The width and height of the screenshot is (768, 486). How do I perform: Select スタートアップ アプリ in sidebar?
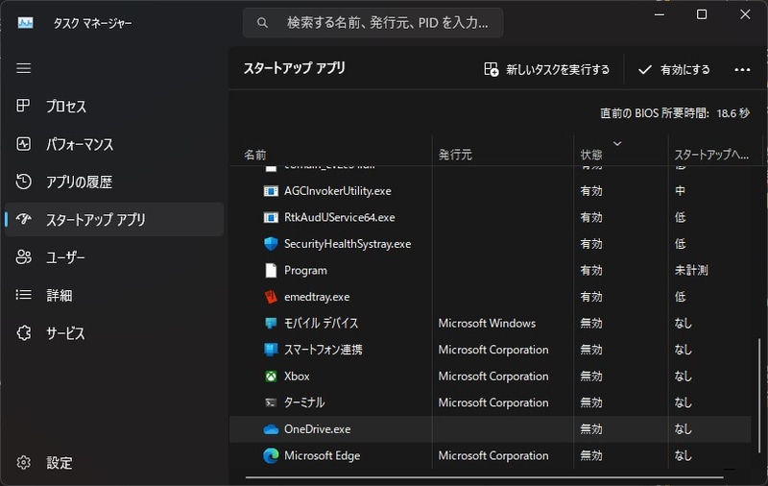click(x=114, y=220)
